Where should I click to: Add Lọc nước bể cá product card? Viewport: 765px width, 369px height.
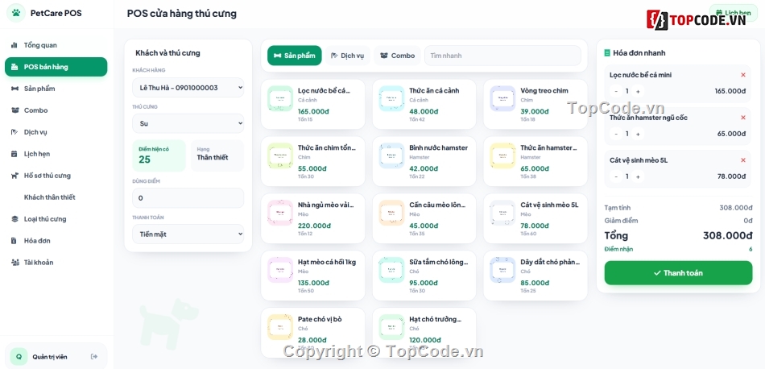point(312,105)
